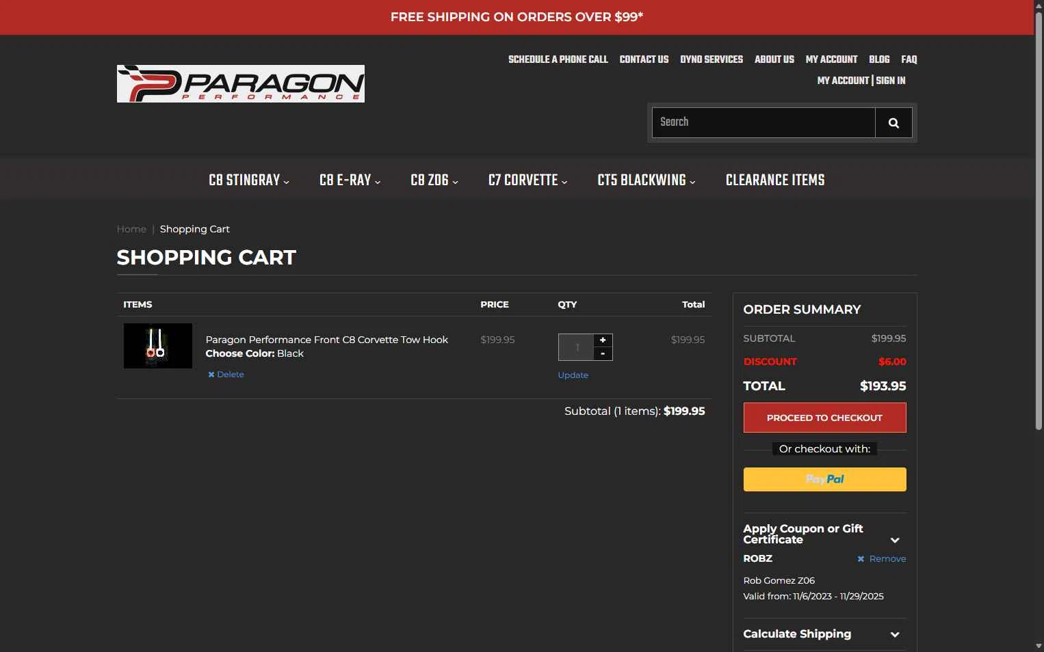Click the $193.95 total amount
The width and height of the screenshot is (1044, 652).
pyautogui.click(x=883, y=386)
